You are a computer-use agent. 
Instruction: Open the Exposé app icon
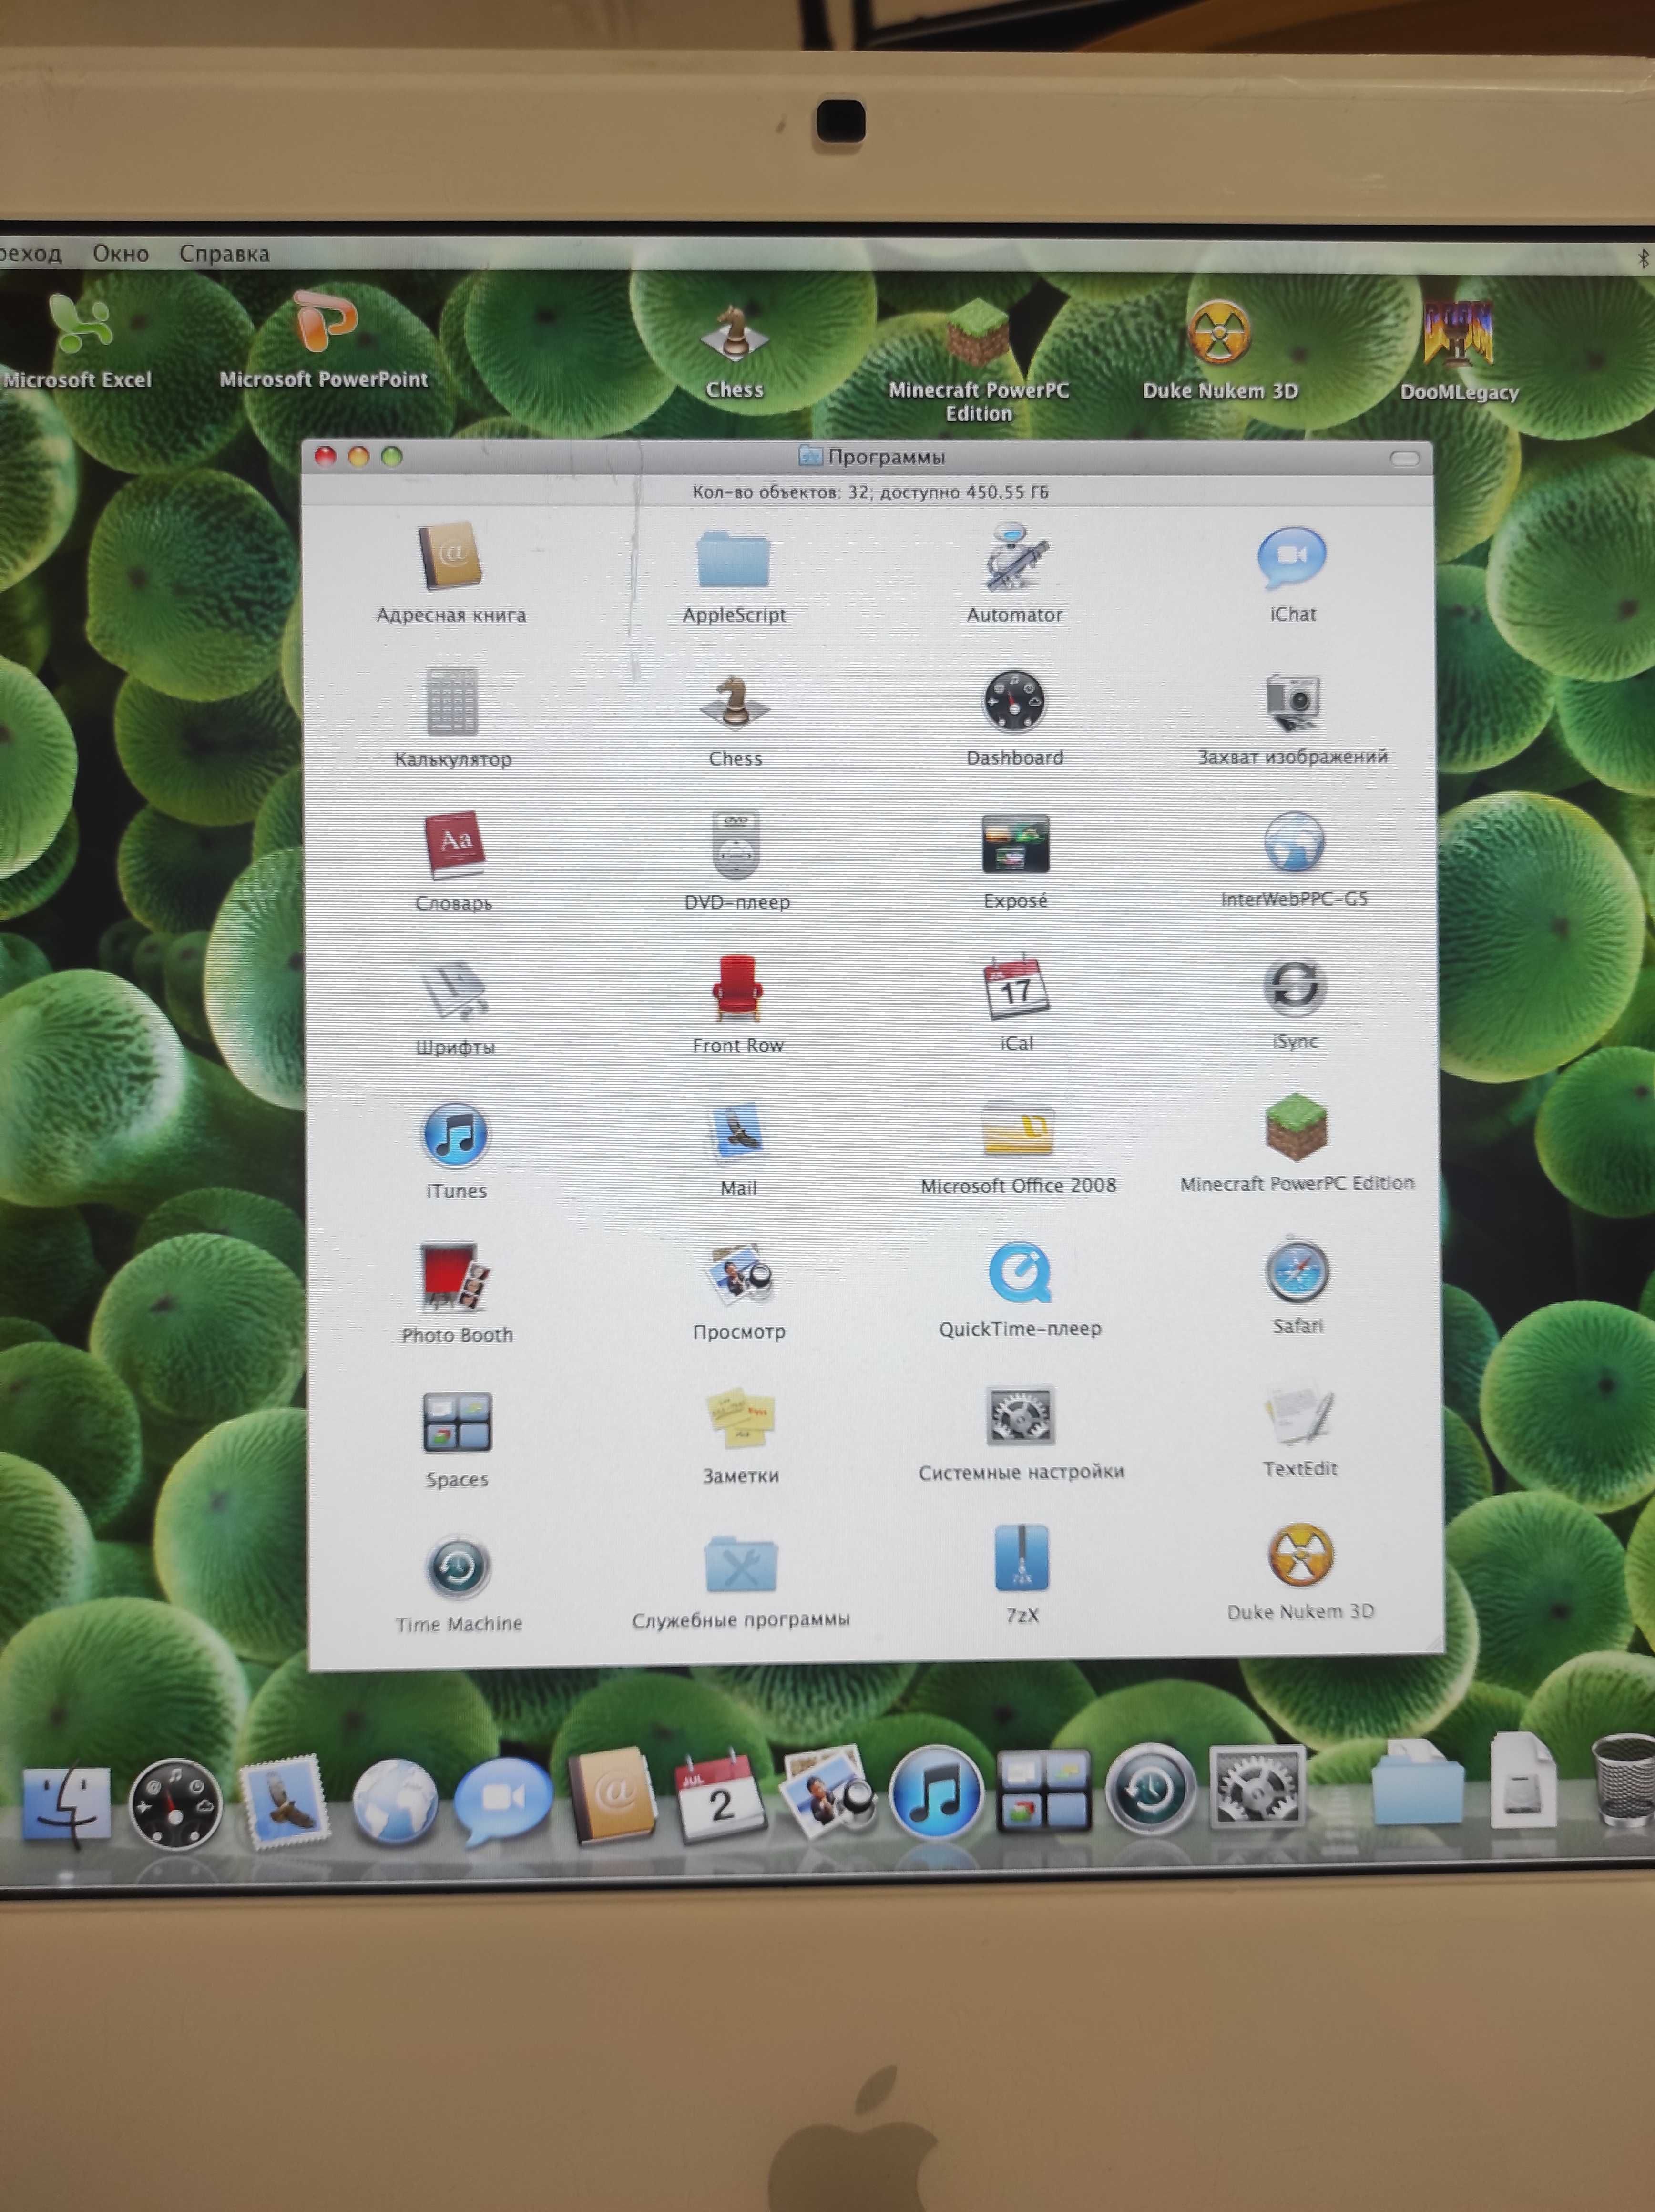pos(1015,844)
